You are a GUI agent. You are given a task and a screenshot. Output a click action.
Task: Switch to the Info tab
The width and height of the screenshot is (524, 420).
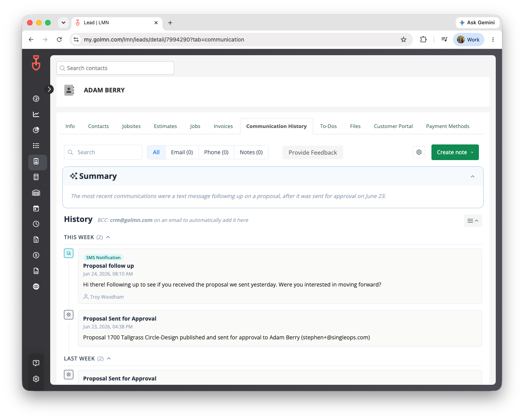[70, 126]
